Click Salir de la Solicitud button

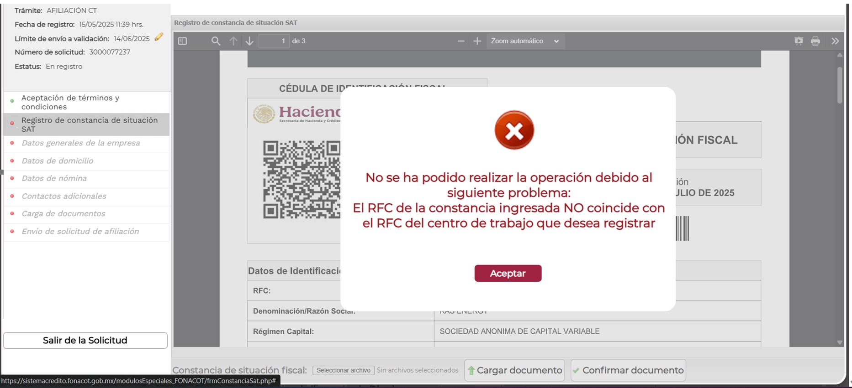85,341
